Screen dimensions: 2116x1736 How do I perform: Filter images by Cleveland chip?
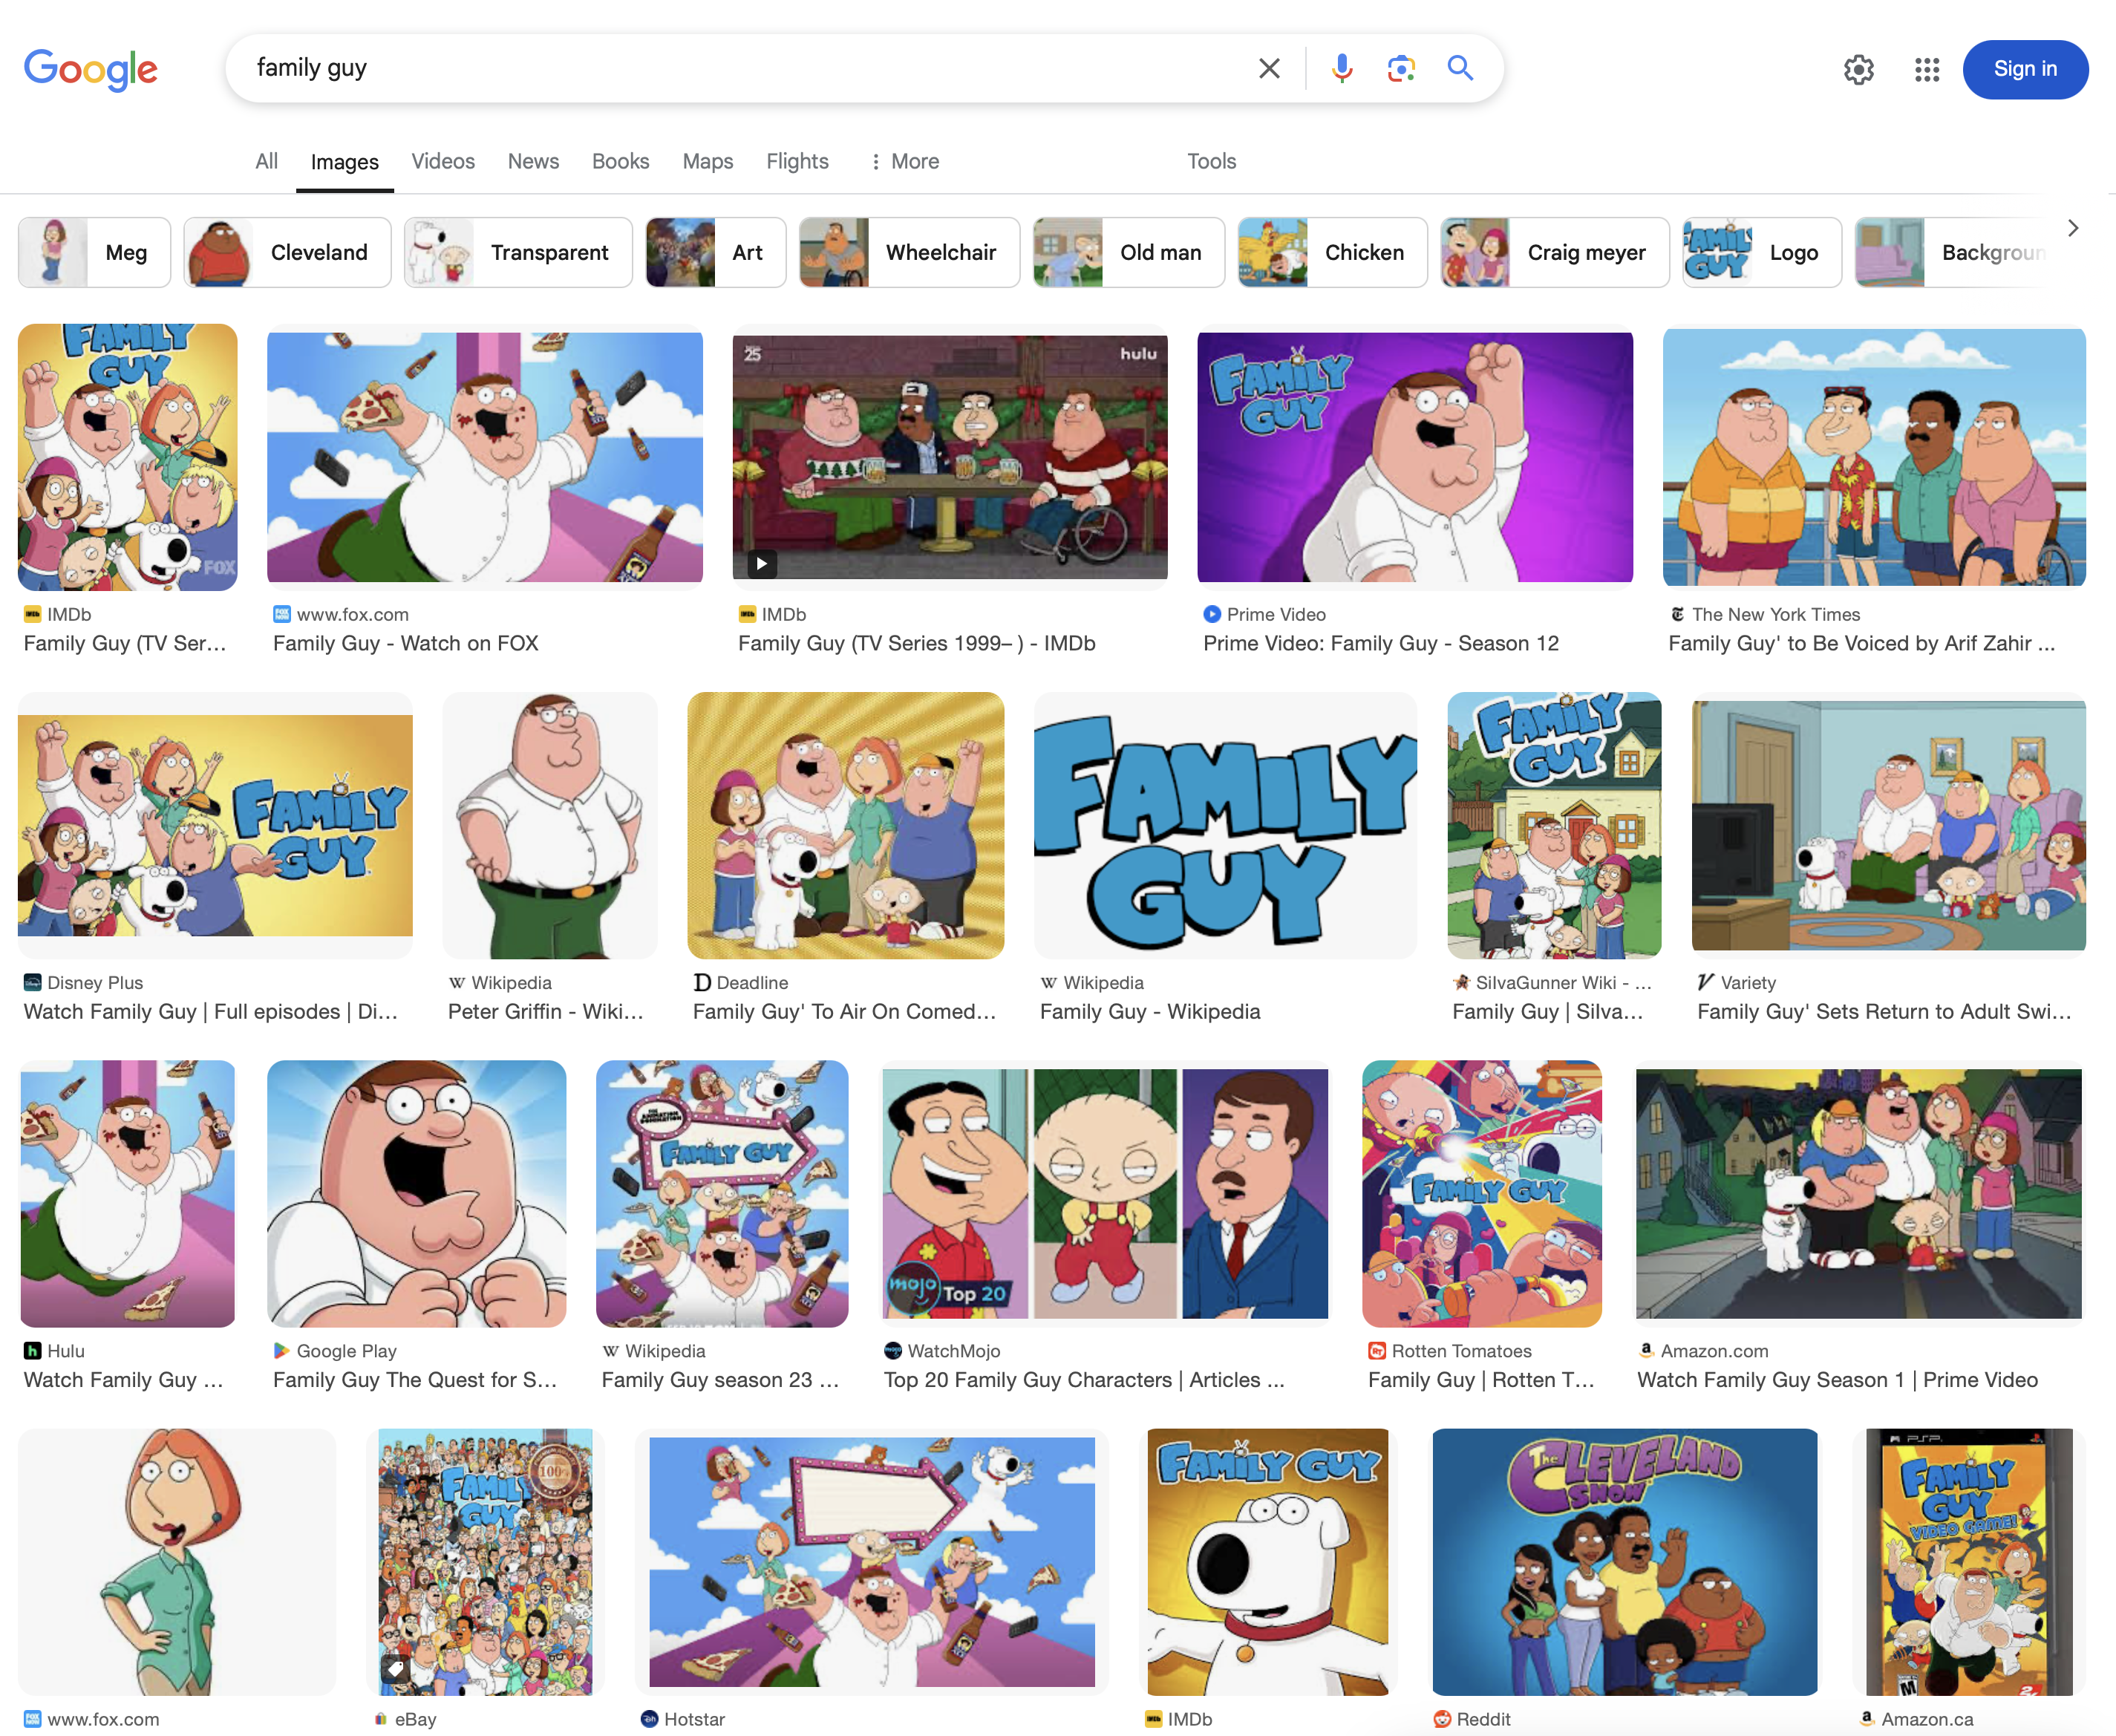[287, 252]
